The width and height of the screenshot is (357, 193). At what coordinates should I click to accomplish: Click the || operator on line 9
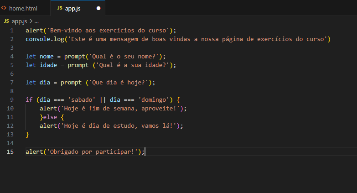(103, 100)
